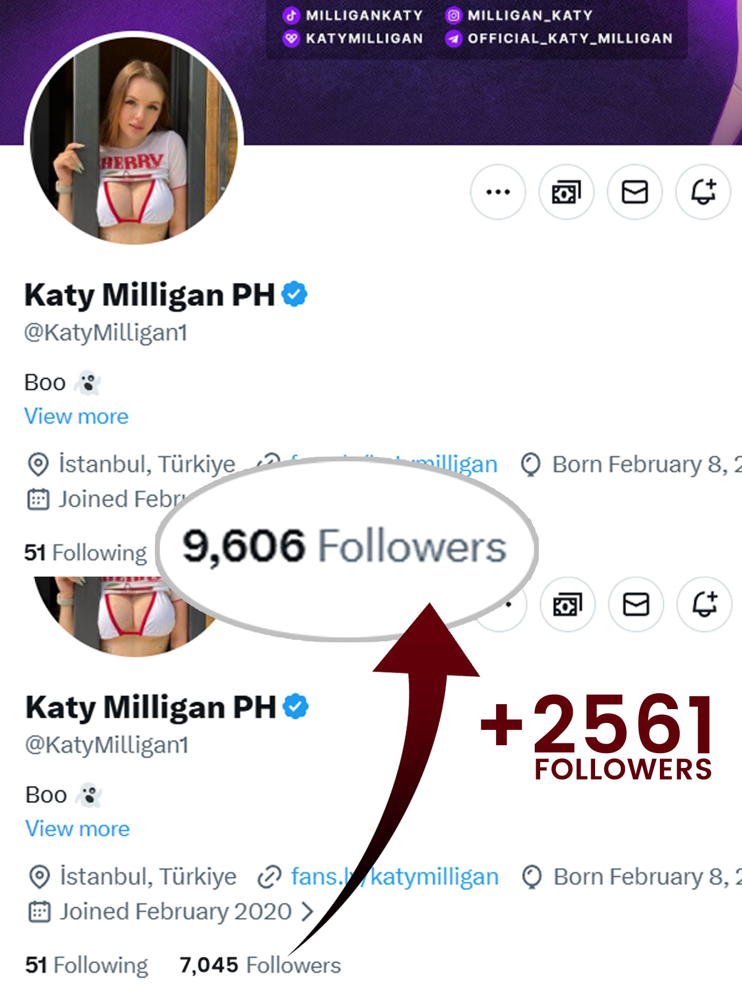The image size is (742, 989).
Task: Expand the upper bio with View more
Action: pyautogui.click(x=77, y=416)
